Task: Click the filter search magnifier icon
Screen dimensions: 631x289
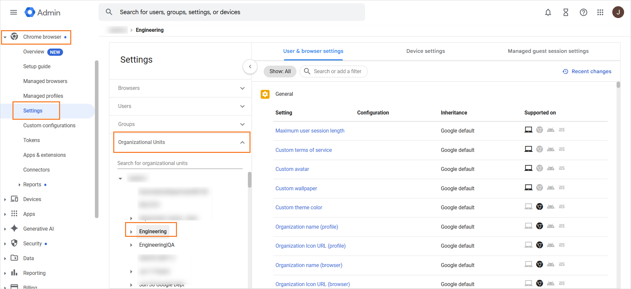Action: coord(307,71)
